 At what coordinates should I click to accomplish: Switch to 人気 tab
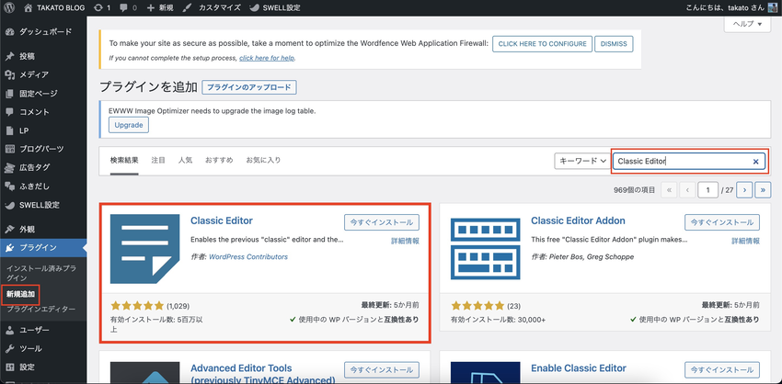tap(185, 161)
